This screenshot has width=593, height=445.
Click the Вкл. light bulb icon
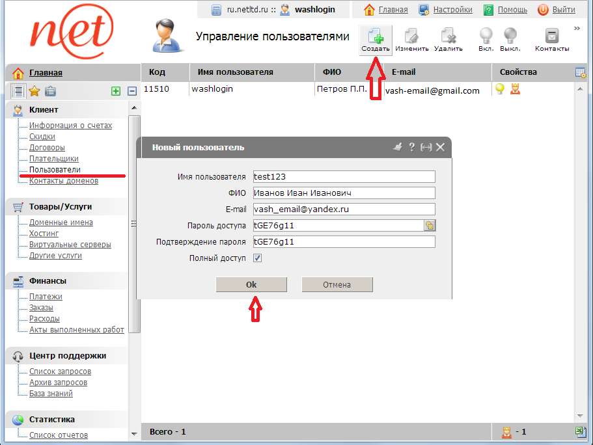[486, 38]
